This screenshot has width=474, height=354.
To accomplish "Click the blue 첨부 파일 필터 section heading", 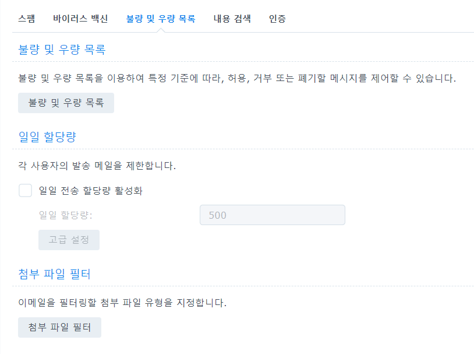I will (x=54, y=274).
